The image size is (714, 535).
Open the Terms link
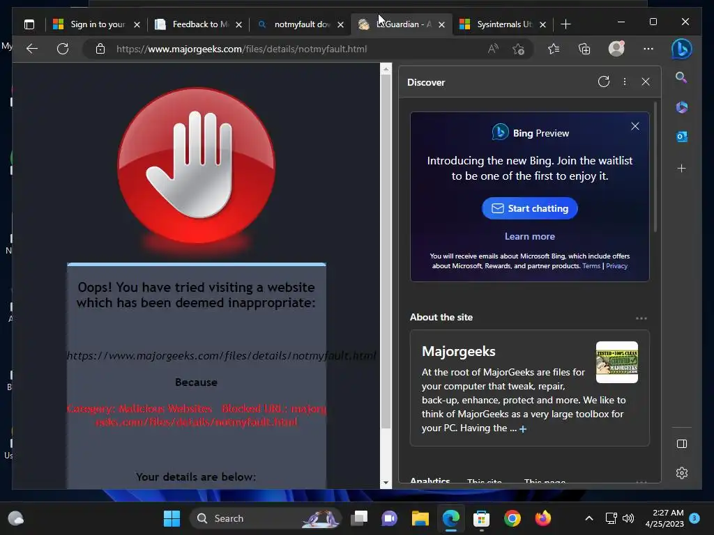pos(591,265)
